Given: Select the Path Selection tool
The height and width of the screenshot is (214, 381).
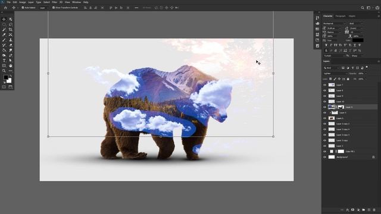Looking at the screenshot, I should click(11, 61).
